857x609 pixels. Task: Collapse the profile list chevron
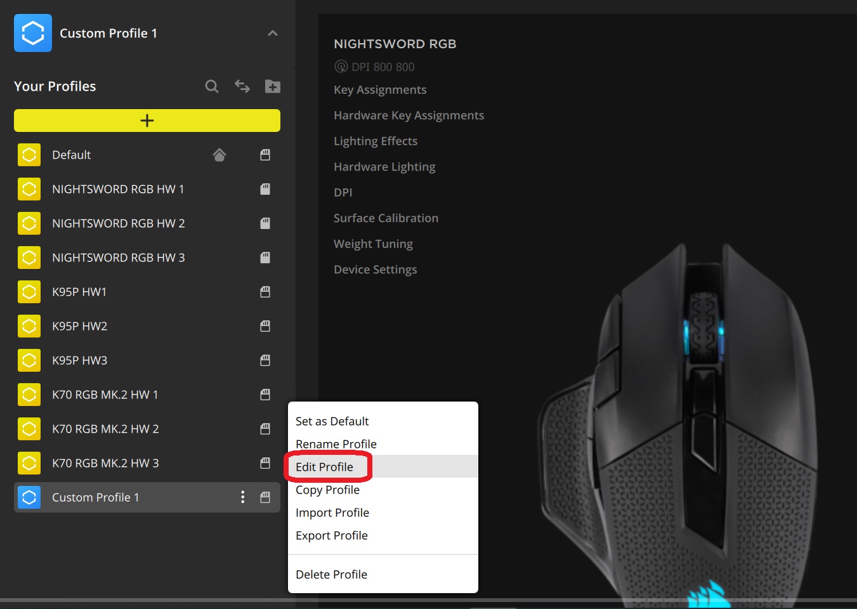[x=273, y=33]
